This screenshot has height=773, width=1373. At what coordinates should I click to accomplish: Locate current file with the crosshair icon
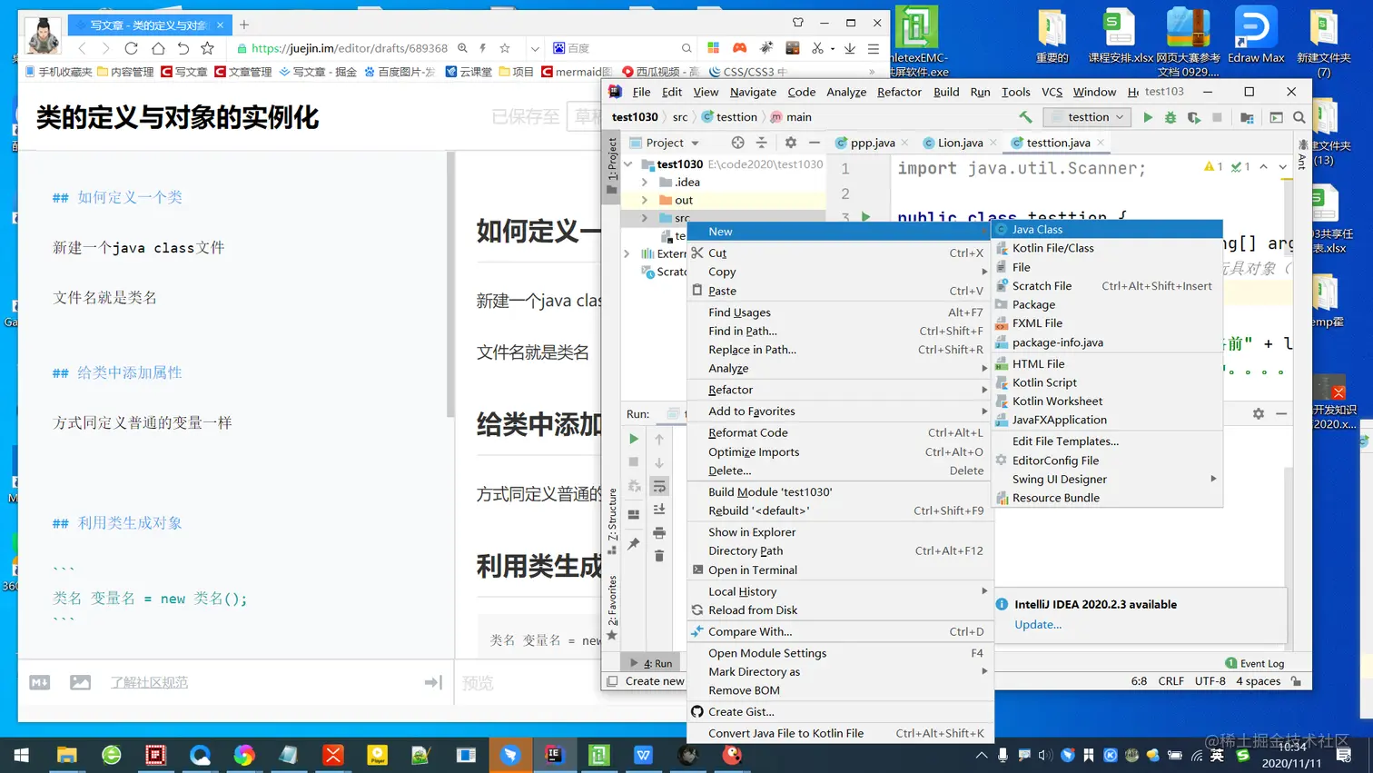click(x=737, y=143)
